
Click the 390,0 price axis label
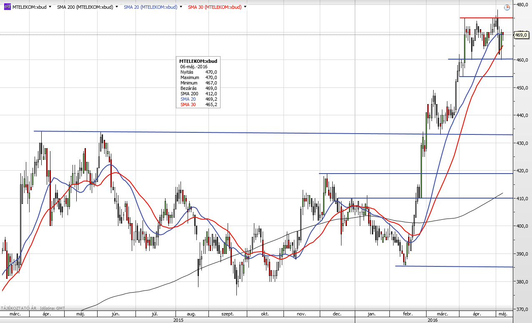tap(522, 254)
